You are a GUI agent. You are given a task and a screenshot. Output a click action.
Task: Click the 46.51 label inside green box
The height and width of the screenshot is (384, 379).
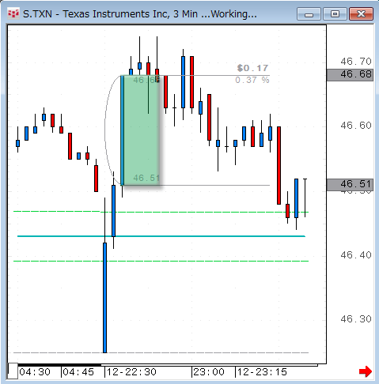click(x=146, y=178)
